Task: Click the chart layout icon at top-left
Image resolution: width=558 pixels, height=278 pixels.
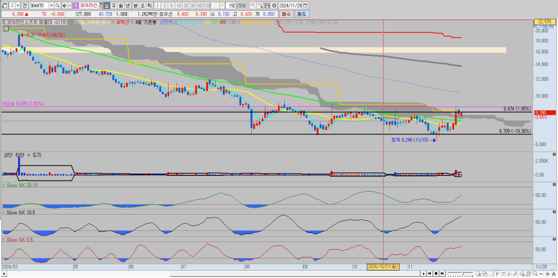Action: coord(4,6)
